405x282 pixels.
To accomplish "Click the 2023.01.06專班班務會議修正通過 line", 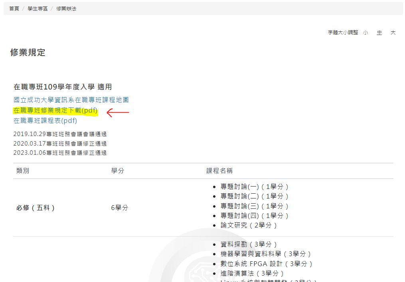I will tap(60, 153).
